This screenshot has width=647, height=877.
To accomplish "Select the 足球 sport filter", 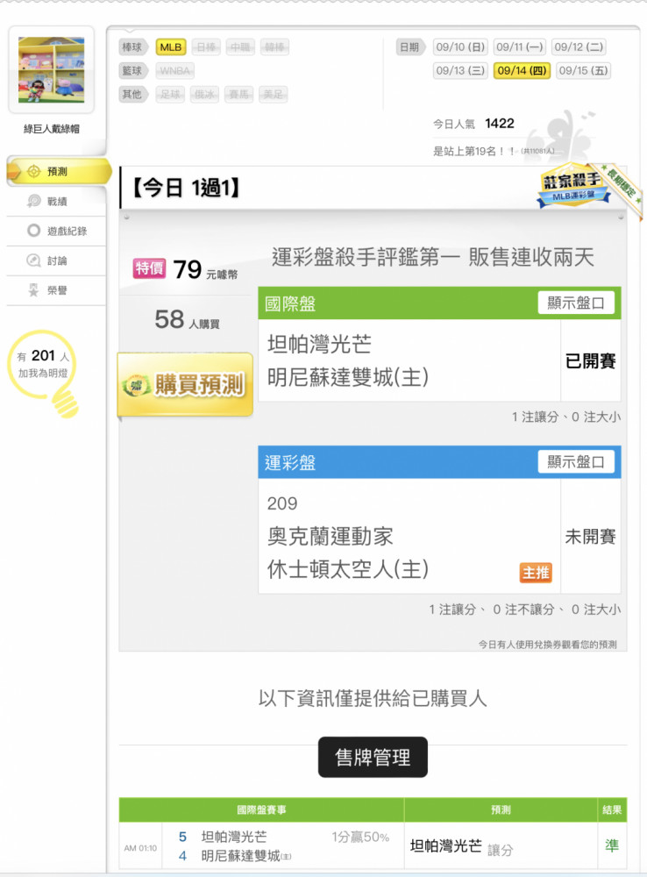I will pyautogui.click(x=170, y=94).
